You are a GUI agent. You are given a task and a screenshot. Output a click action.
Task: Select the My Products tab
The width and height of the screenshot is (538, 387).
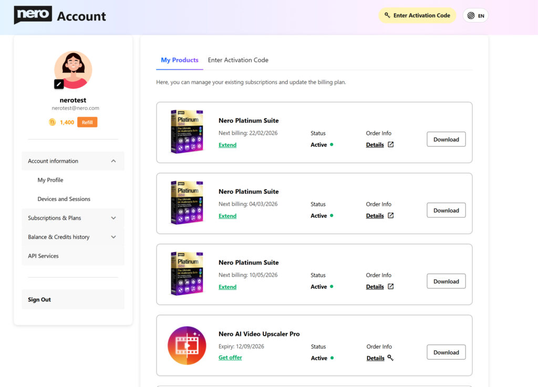point(179,60)
